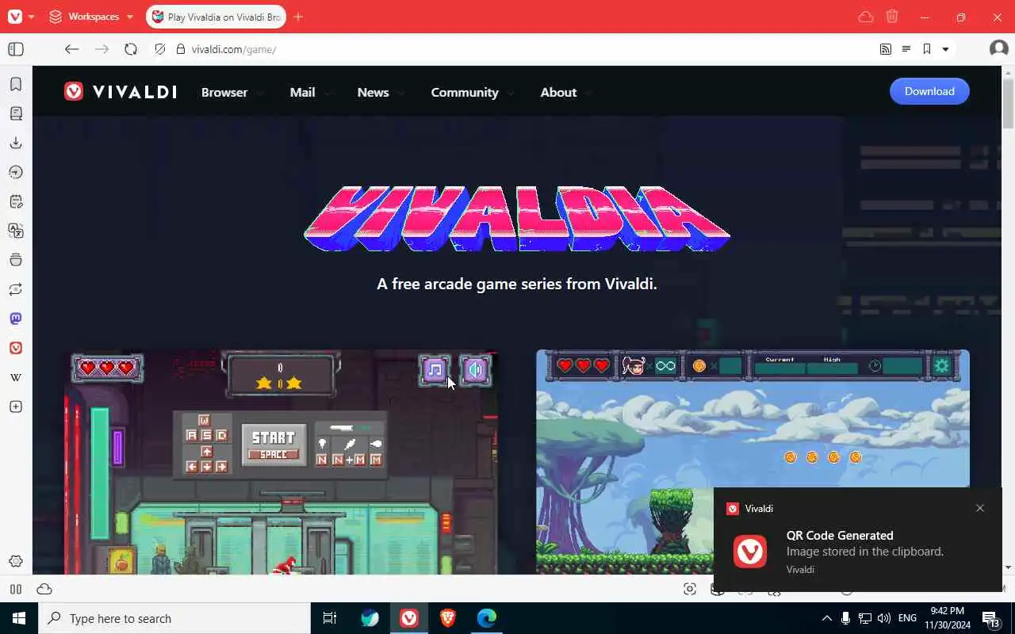Image resolution: width=1015 pixels, height=634 pixels.
Task: Open closed tabs trash can
Action: 892,17
